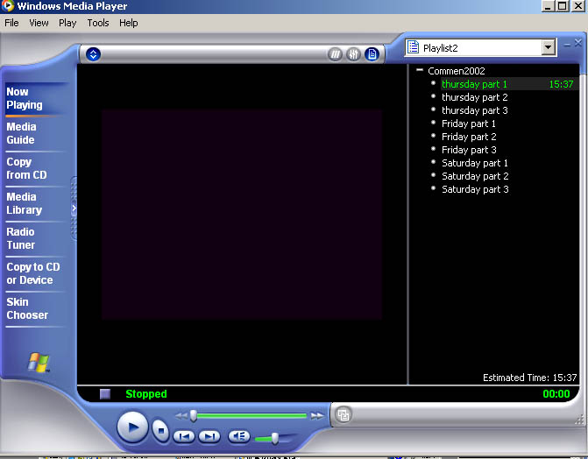The width and height of the screenshot is (588, 459).
Task: Switch to skin mode icon
Action: tap(344, 415)
